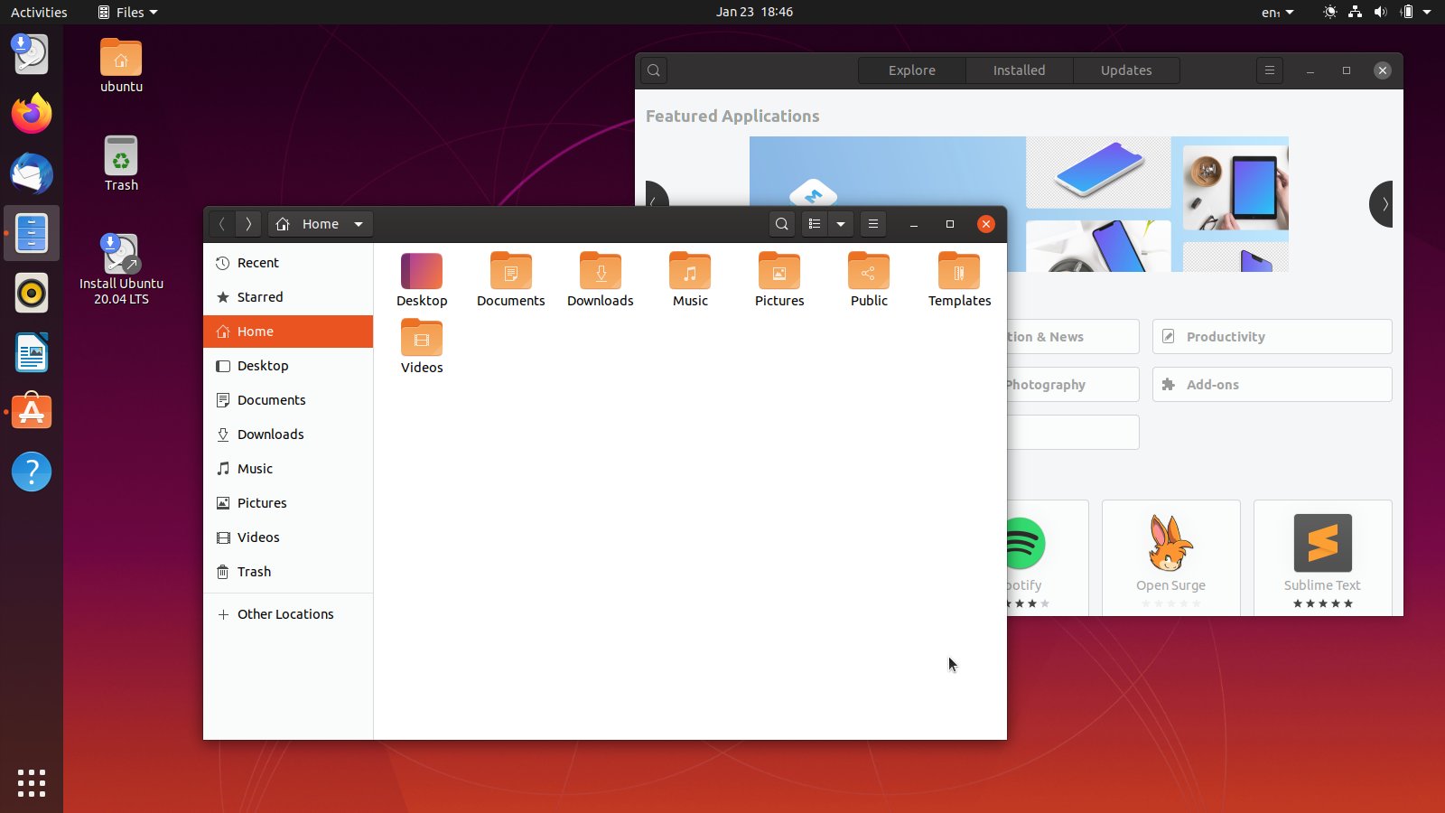Image resolution: width=1445 pixels, height=813 pixels.
Task: Select Starred in Files sidebar
Action: [x=288, y=297]
